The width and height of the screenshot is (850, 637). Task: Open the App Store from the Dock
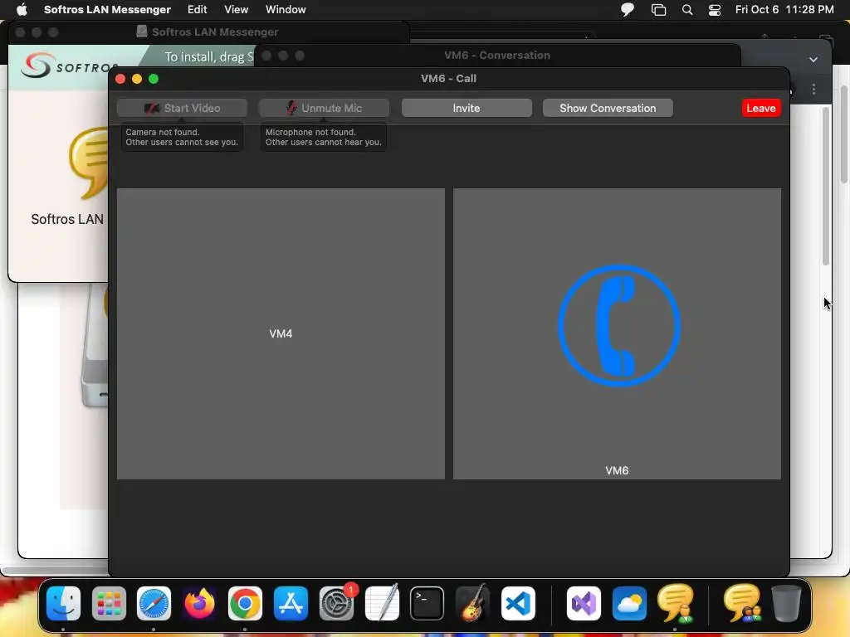coord(291,603)
